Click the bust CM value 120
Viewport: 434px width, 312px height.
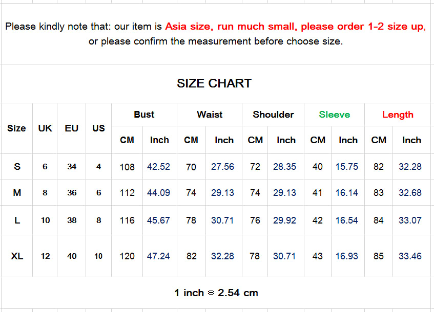pos(127,256)
